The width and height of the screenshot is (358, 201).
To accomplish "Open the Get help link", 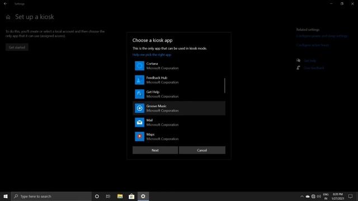I will (310, 61).
